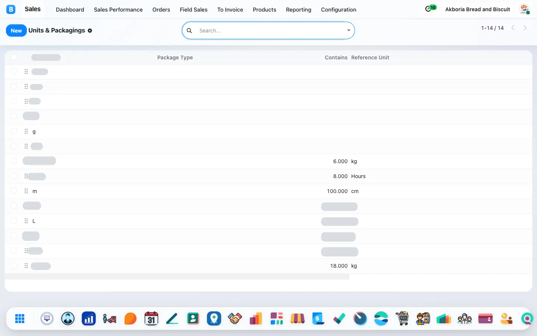Open the dollar invoice app in the dock

tap(318, 318)
